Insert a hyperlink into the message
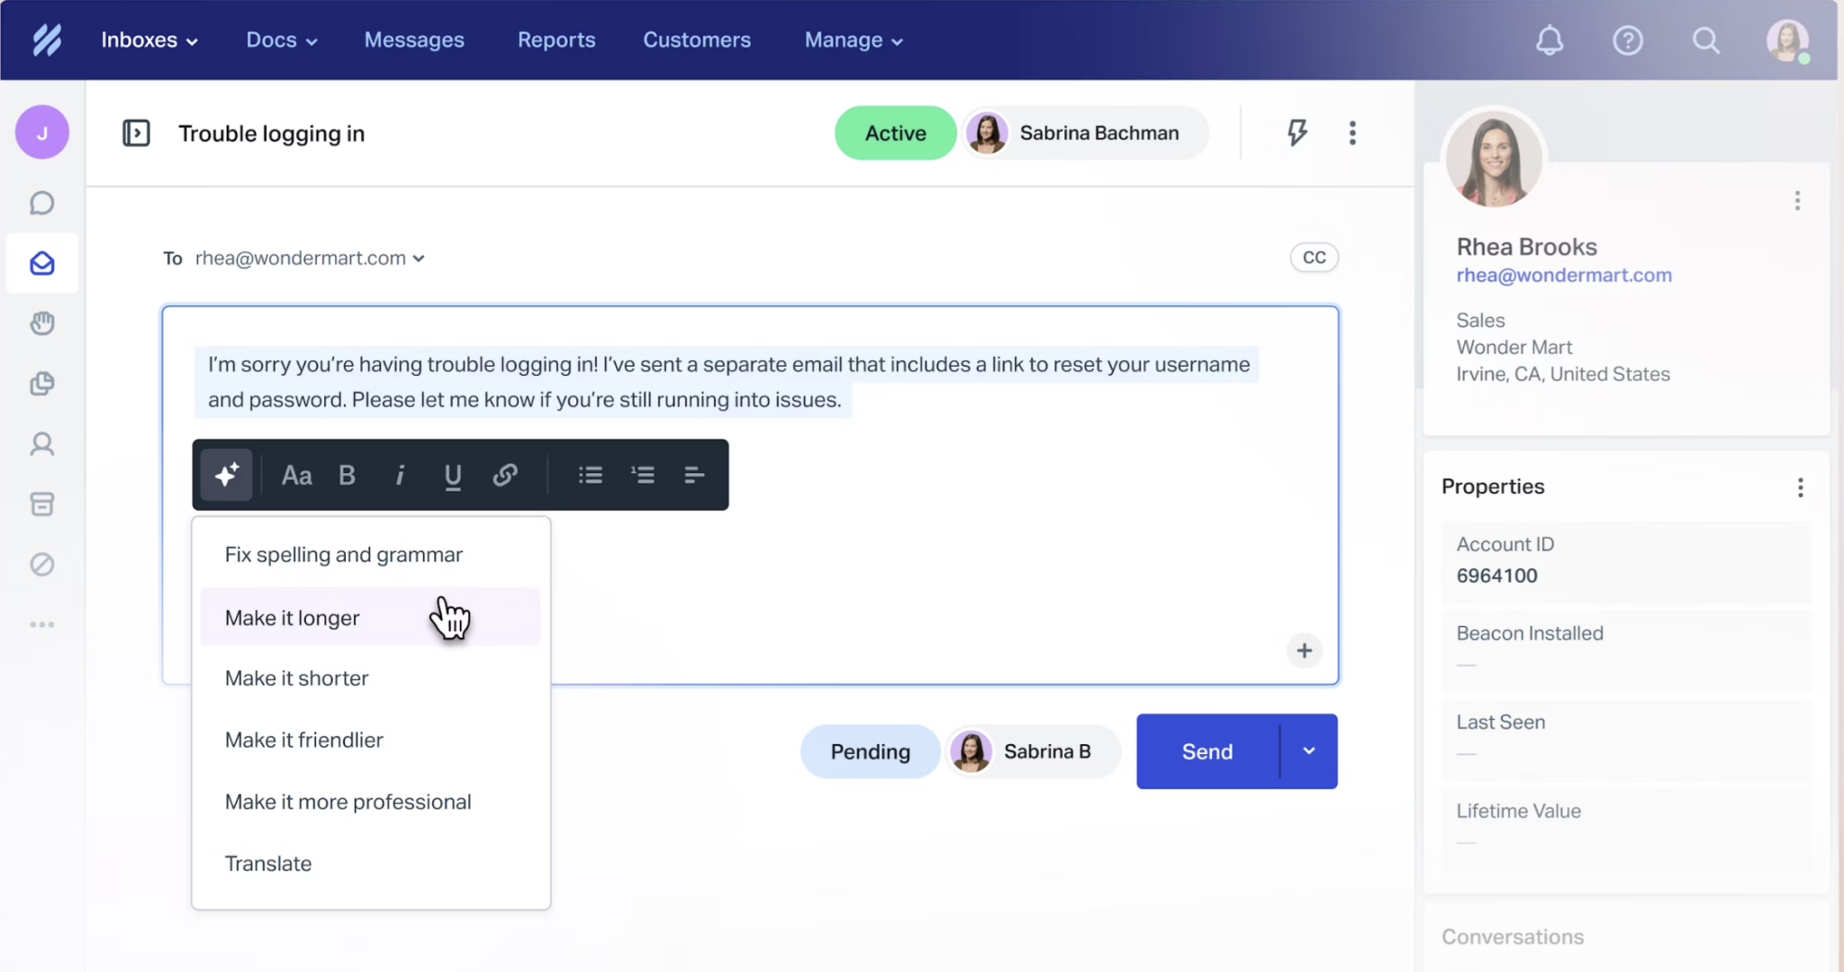Viewport: 1844px width, 972px height. coord(505,475)
